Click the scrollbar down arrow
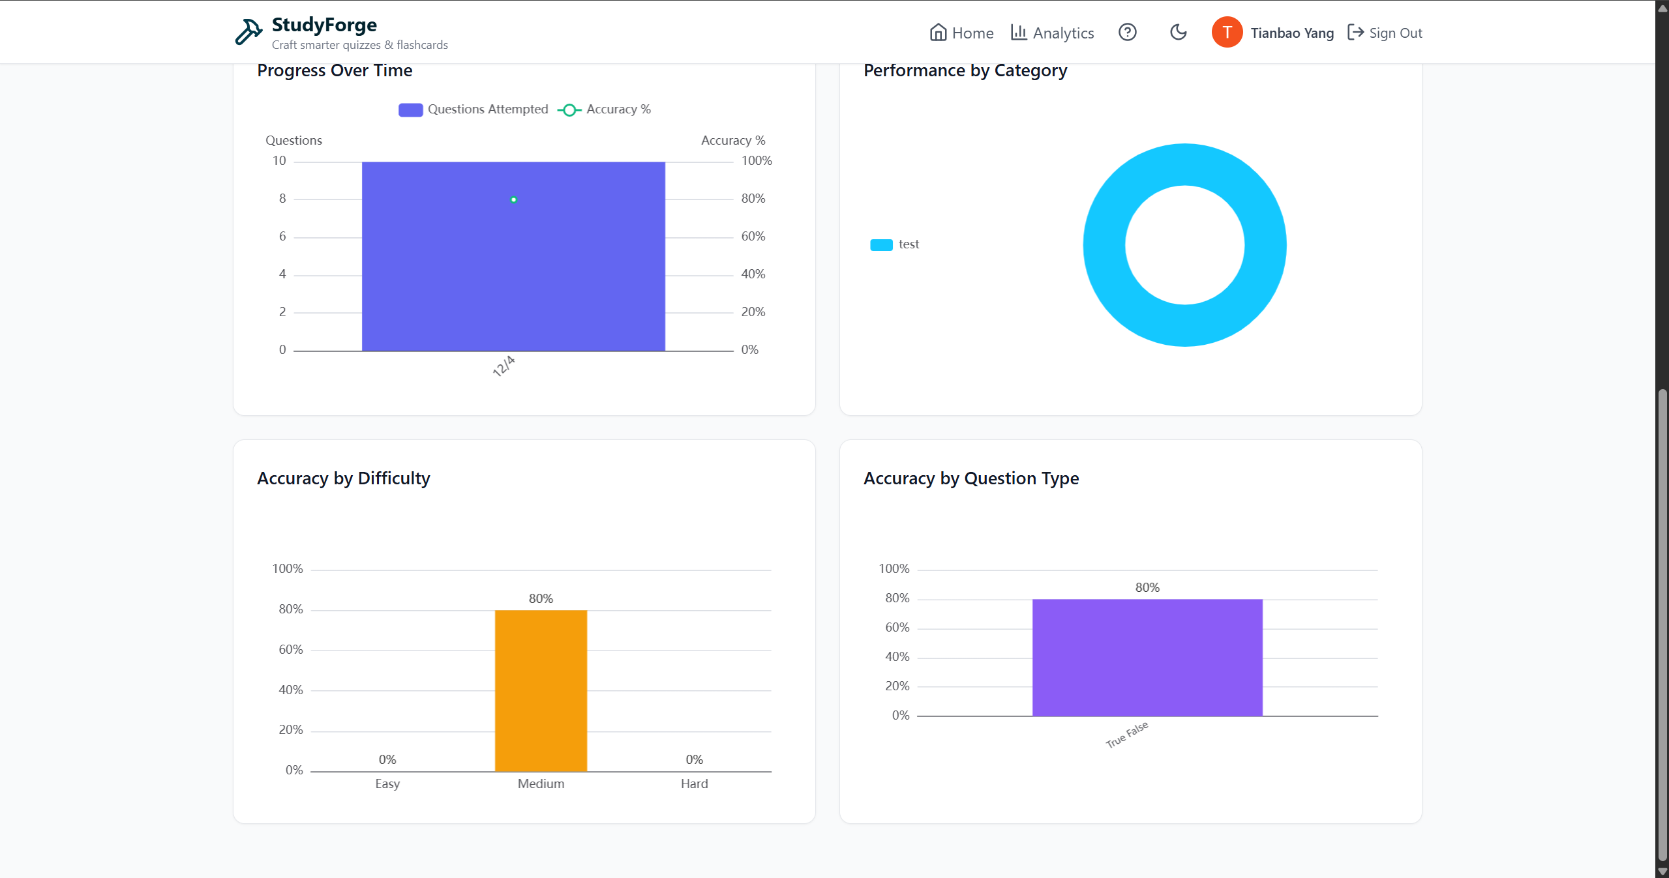The width and height of the screenshot is (1669, 878). pos(1662,871)
